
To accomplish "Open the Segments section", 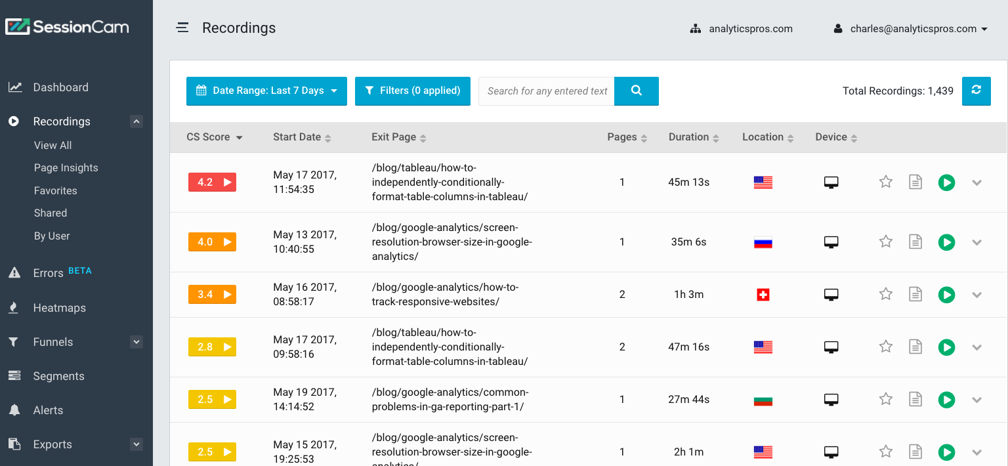I will [x=58, y=375].
